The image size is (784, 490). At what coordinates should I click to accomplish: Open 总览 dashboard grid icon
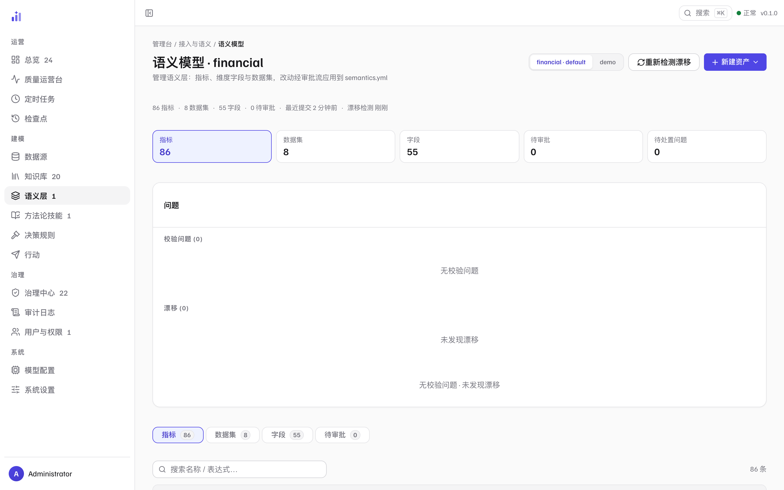coord(16,60)
